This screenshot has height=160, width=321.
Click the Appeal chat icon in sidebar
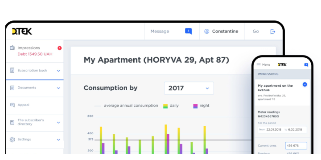(x=12, y=105)
